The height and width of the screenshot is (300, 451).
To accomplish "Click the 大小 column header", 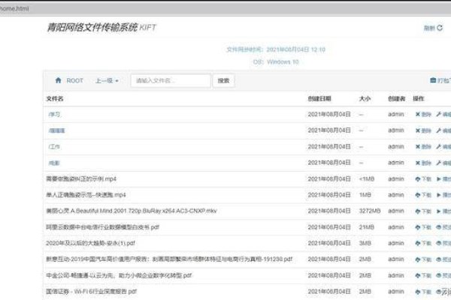I will tap(365, 99).
